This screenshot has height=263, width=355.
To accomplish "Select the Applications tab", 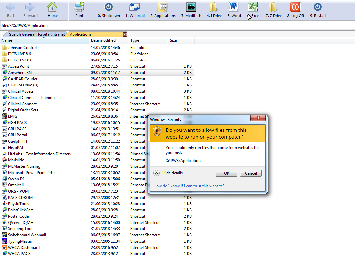I will (81, 34).
